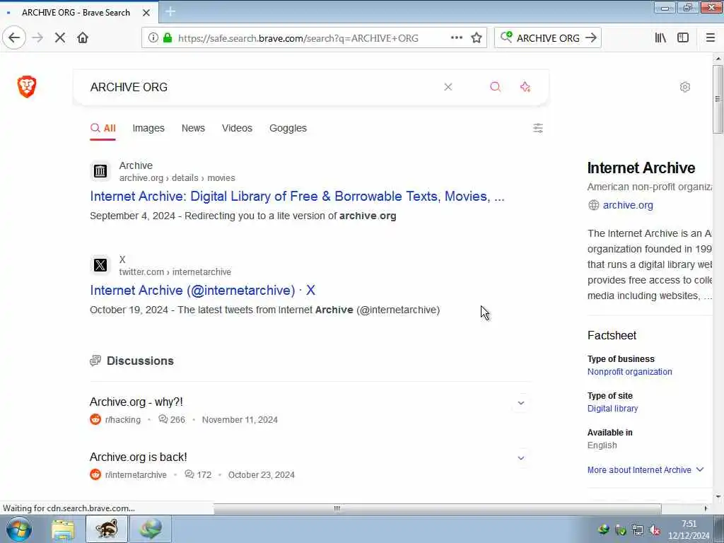Visit archive.org link in info panel
The width and height of the screenshot is (724, 543).
(628, 205)
